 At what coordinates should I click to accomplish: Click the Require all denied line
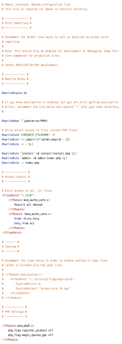click(28, 205)
